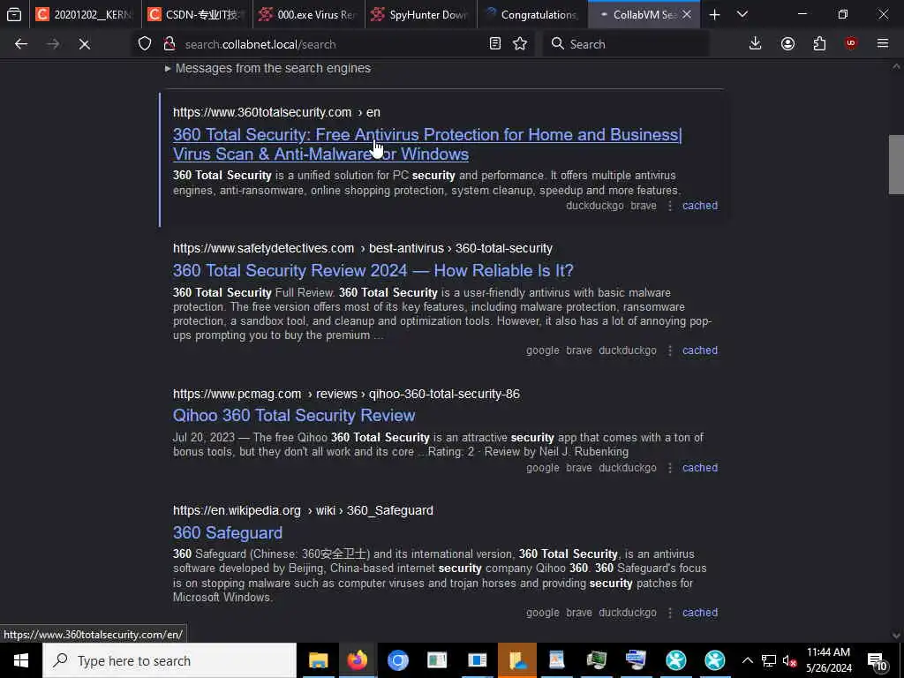Open the uBlock Origin extension
The height and width of the screenshot is (678, 904).
click(851, 44)
